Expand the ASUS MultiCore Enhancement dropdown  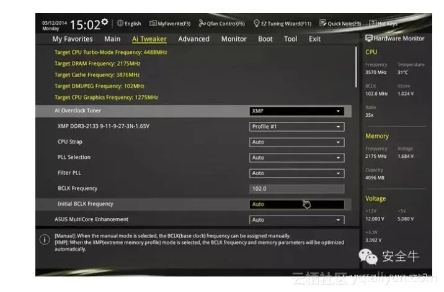(297, 220)
